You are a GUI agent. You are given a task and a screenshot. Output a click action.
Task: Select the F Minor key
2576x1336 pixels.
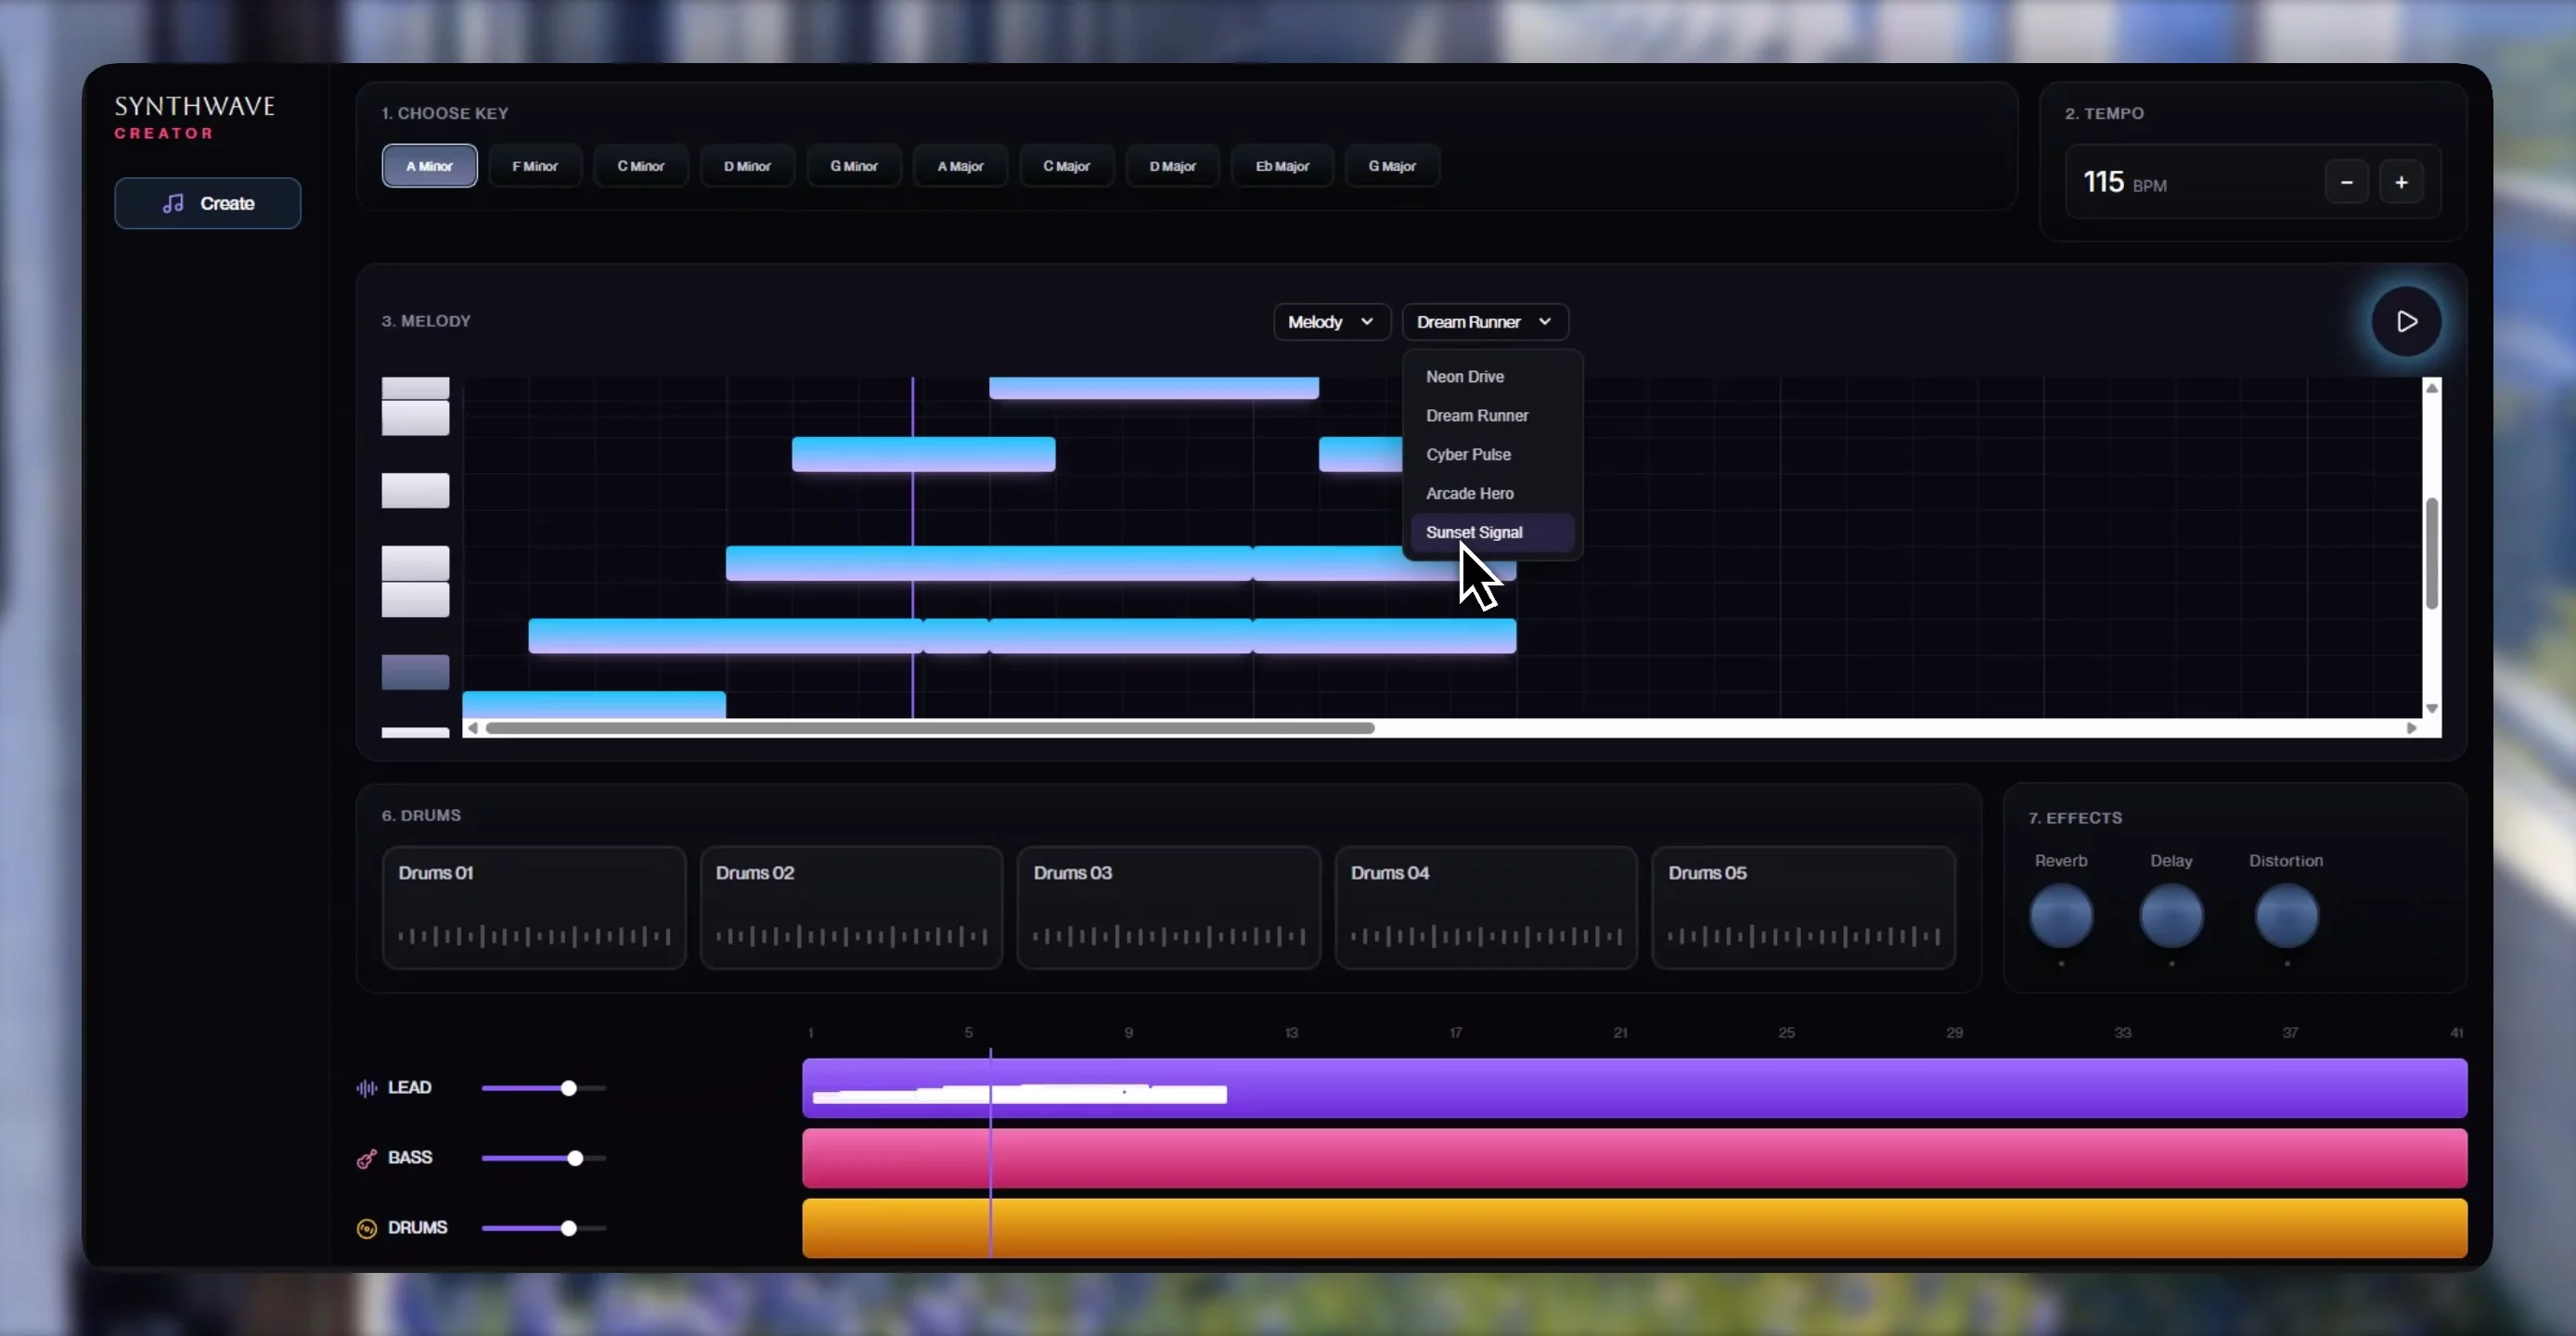(x=535, y=166)
